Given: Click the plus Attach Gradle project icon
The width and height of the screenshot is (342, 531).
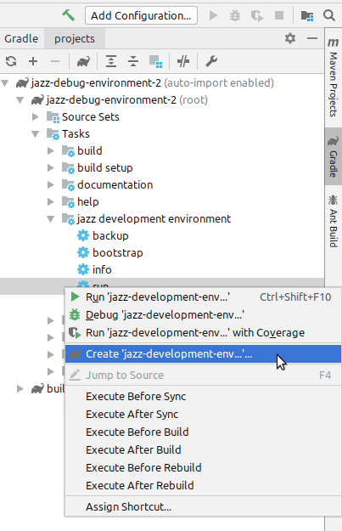Looking at the screenshot, I should tap(33, 61).
